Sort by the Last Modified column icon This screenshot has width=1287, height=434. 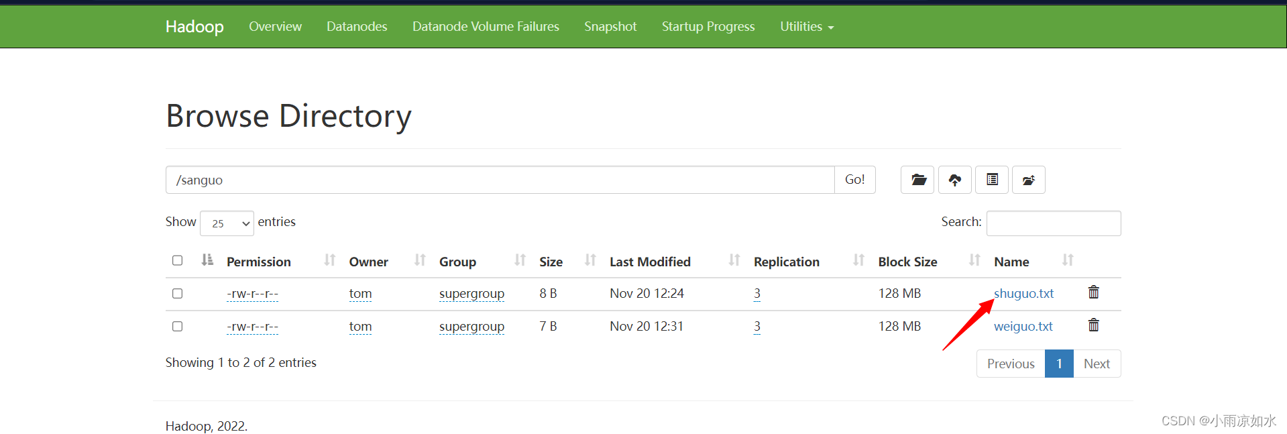coord(734,260)
